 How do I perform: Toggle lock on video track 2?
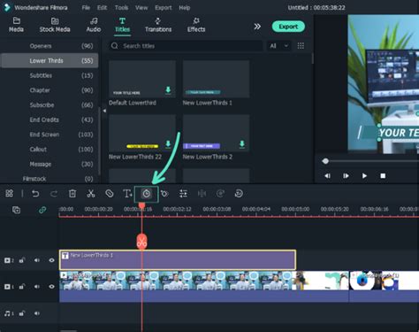[22, 260]
